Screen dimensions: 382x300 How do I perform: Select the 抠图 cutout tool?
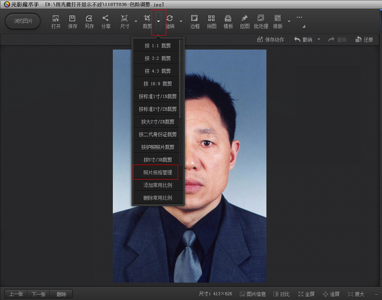tap(245, 22)
